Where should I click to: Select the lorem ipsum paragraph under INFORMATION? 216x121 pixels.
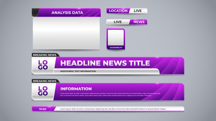110,94
